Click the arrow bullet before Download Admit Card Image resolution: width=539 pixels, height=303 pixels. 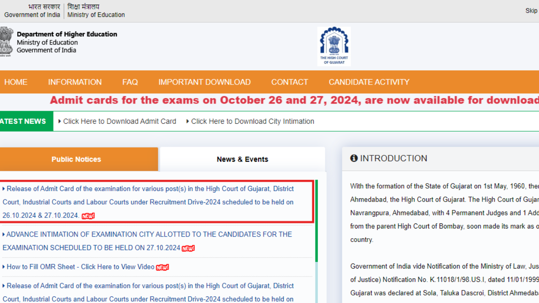(60, 121)
